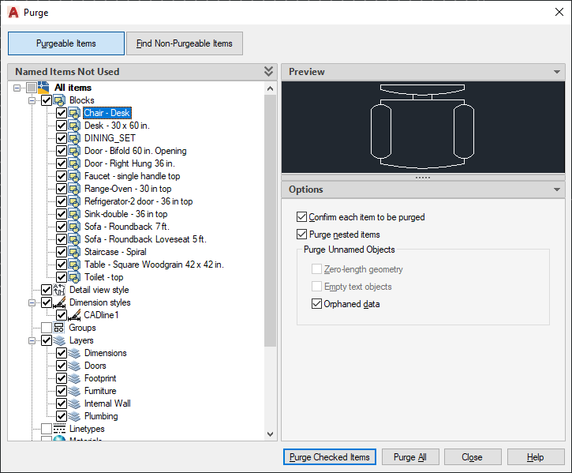
Task: Click the Table - Square Woodgrain block icon
Action: coord(74,265)
